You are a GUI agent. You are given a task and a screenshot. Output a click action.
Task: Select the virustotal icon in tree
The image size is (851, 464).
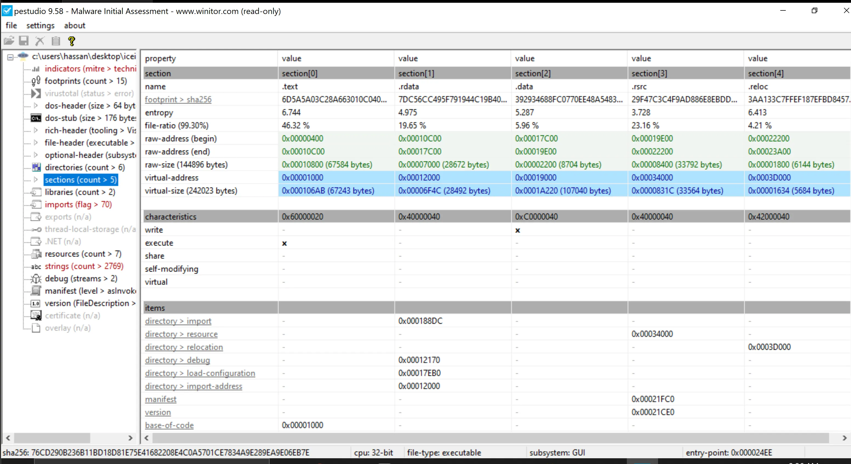(x=36, y=94)
